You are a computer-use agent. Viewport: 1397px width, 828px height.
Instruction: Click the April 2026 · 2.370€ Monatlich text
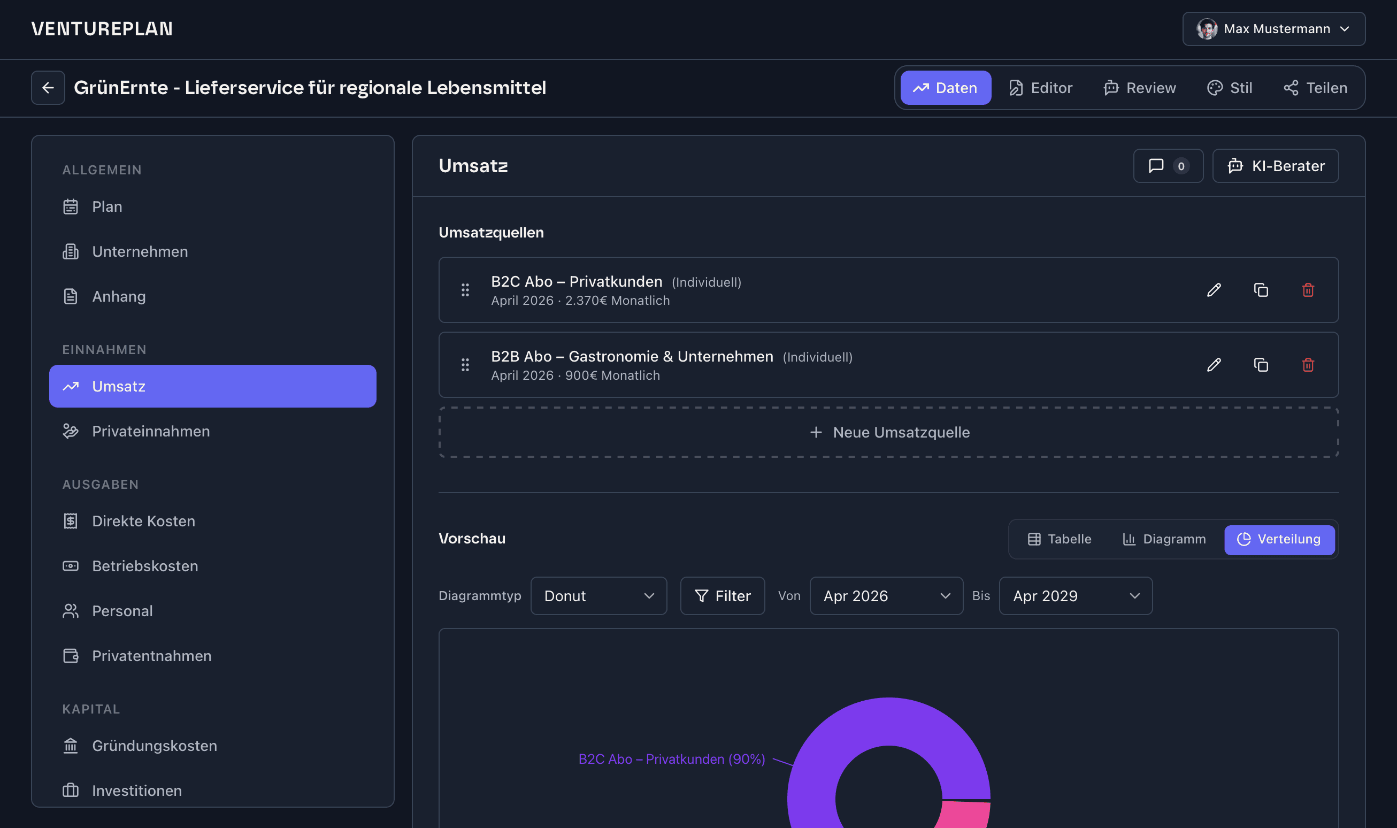580,301
